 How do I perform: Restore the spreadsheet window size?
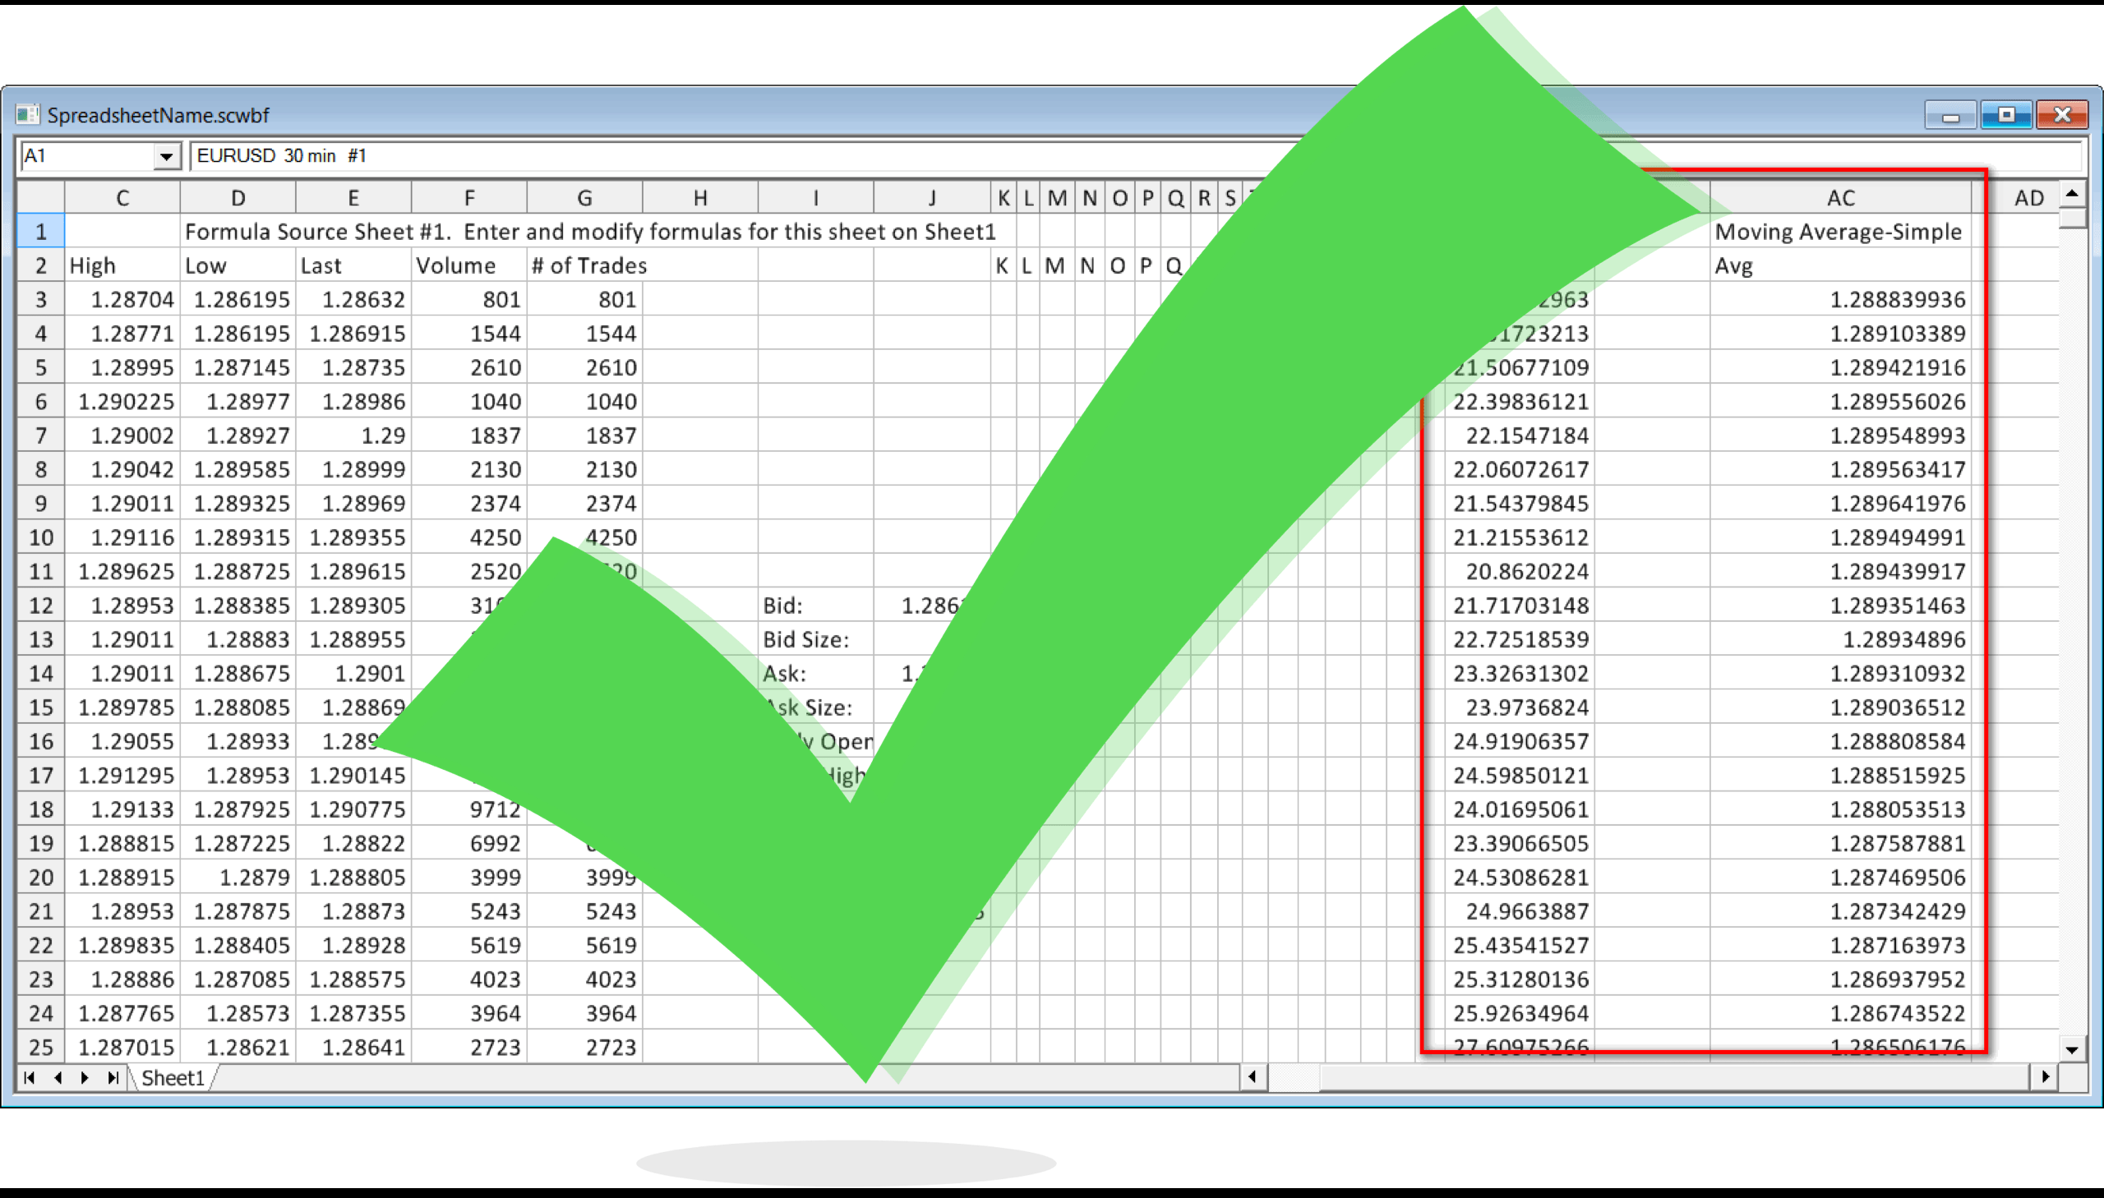[2006, 115]
